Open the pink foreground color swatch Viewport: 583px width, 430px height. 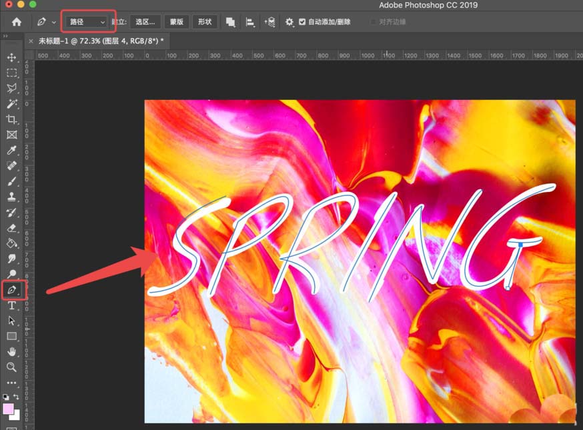pos(8,409)
